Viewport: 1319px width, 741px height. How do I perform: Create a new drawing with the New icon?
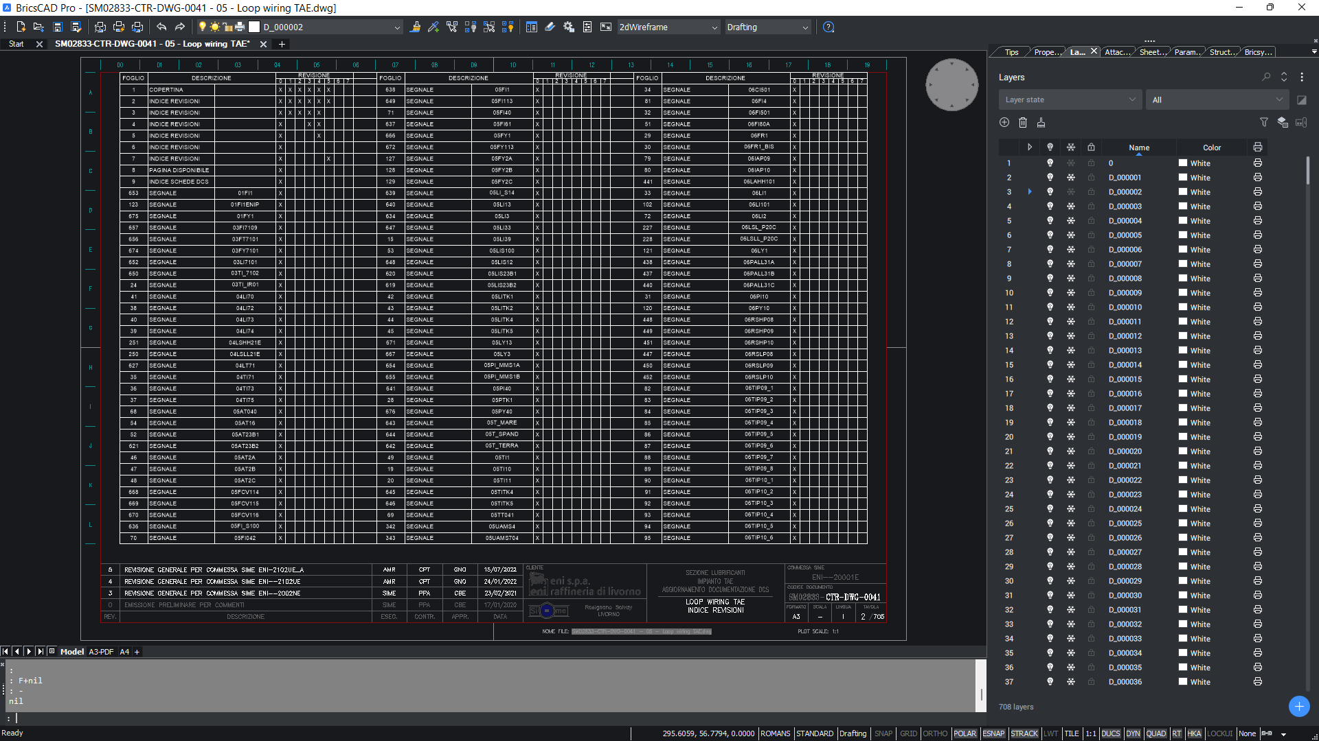pyautogui.click(x=21, y=27)
